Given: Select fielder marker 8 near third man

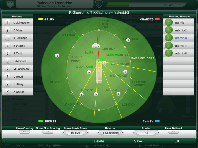Looking at the screenshot, I should [57, 56].
